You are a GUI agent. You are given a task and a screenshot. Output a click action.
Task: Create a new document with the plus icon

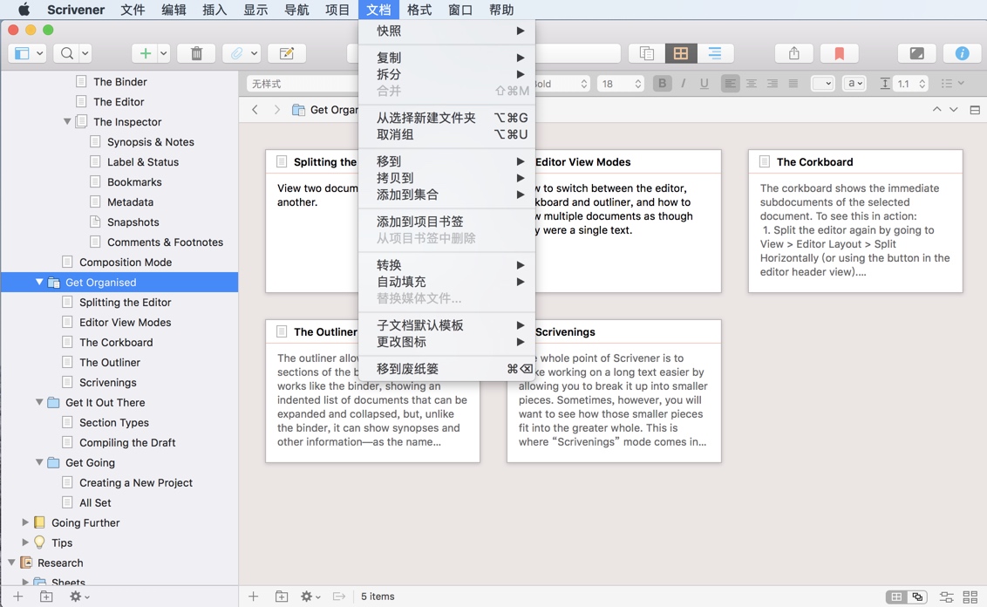(145, 53)
